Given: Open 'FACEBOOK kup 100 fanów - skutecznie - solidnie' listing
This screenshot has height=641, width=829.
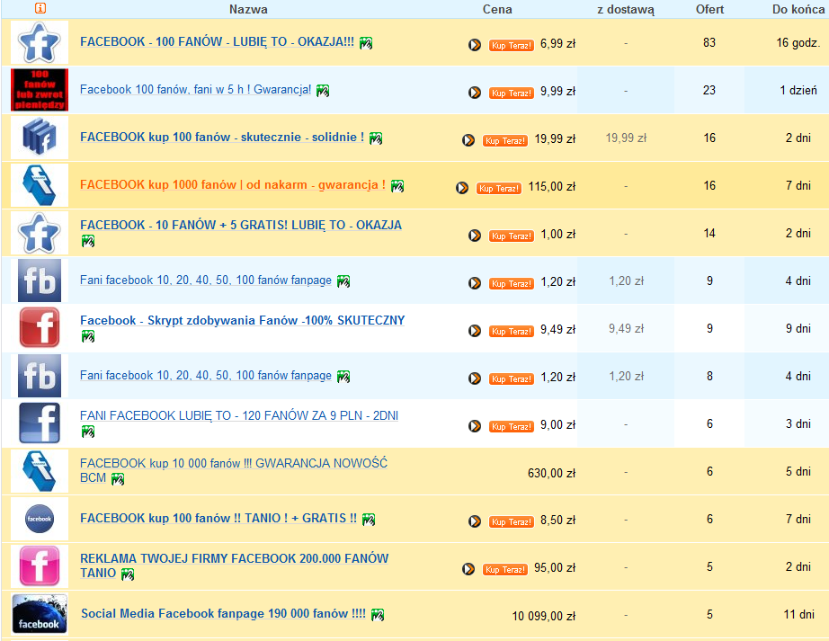Looking at the screenshot, I should (222, 137).
